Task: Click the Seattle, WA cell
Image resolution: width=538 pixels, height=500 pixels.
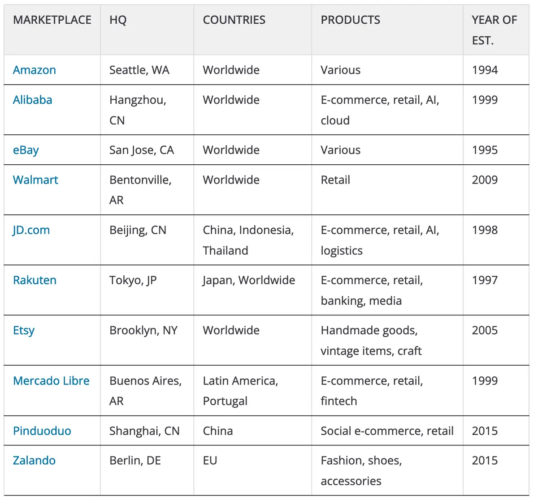Action: click(139, 70)
